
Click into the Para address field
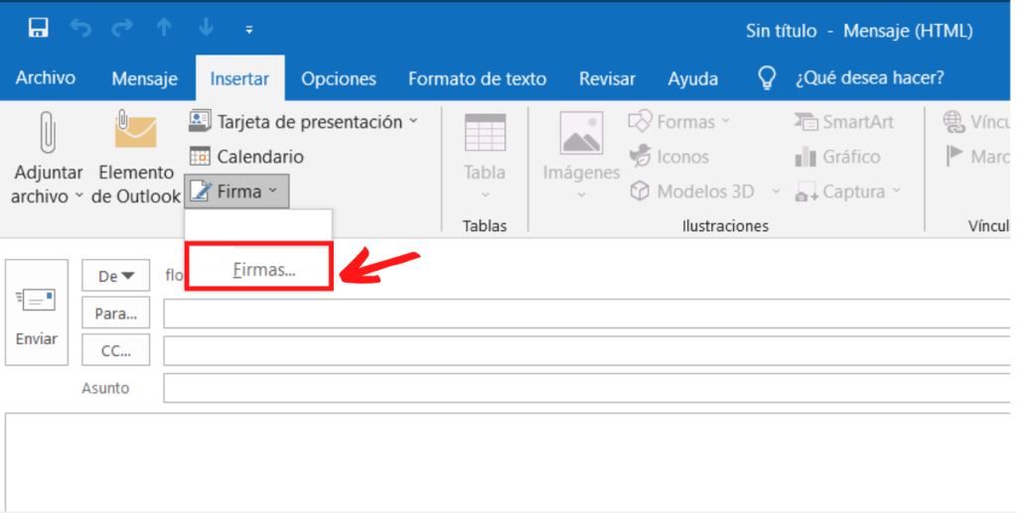(586, 314)
